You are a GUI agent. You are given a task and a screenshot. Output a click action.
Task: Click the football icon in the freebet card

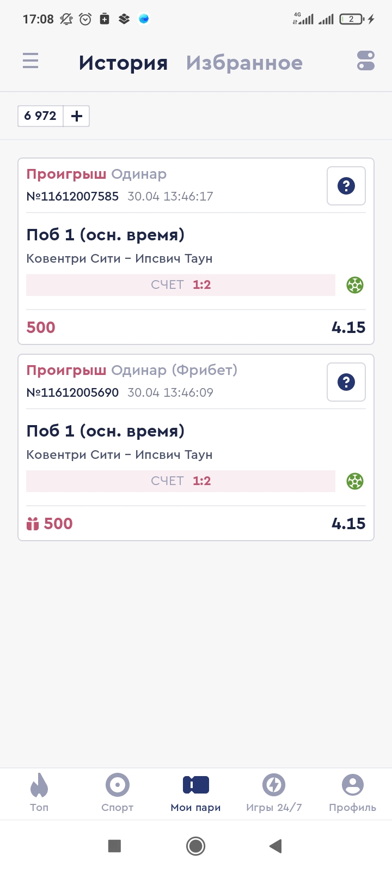355,481
